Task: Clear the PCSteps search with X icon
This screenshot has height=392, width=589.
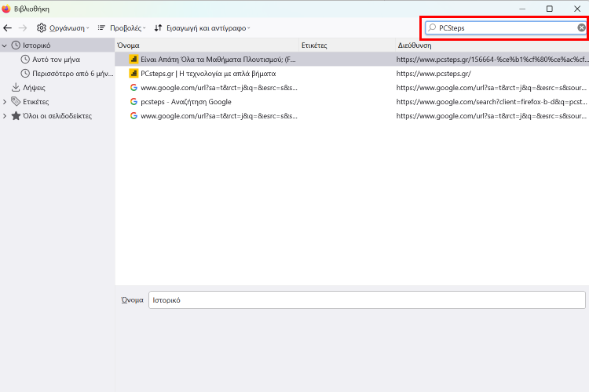Action: click(x=581, y=27)
